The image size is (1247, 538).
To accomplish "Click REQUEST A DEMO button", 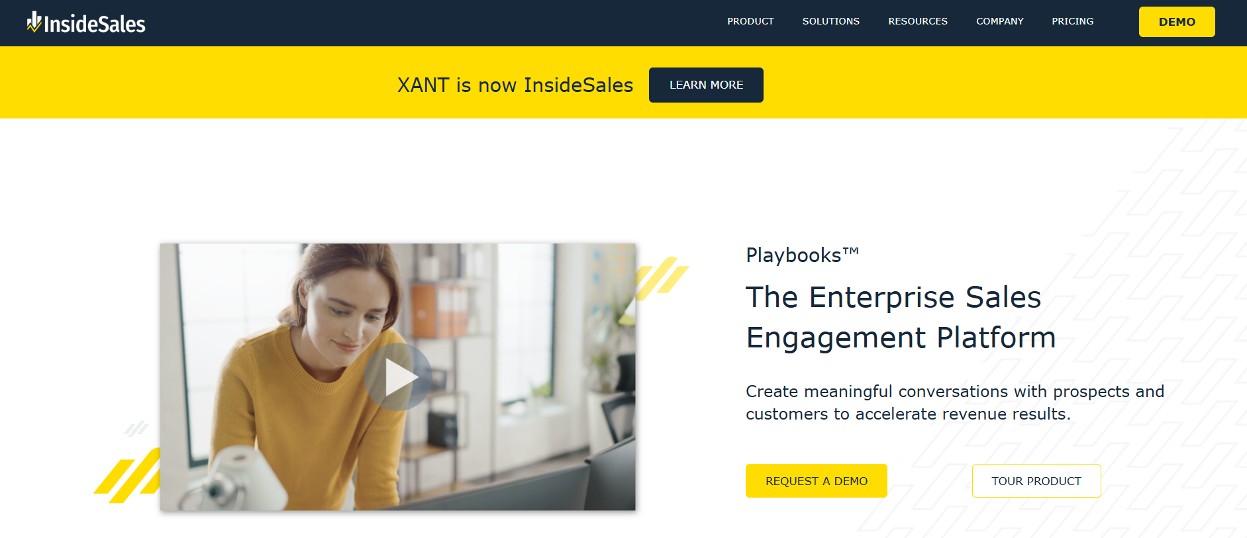I will [x=816, y=480].
